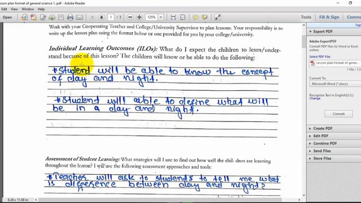The image size is (361, 203).
Task: Click the Change language link
Action: tap(315, 99)
